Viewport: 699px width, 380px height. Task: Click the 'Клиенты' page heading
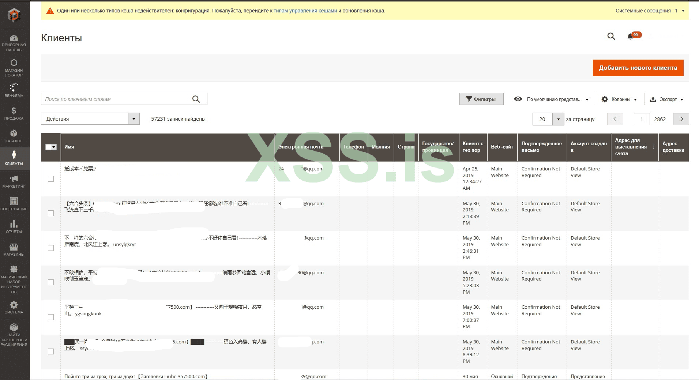(x=61, y=38)
